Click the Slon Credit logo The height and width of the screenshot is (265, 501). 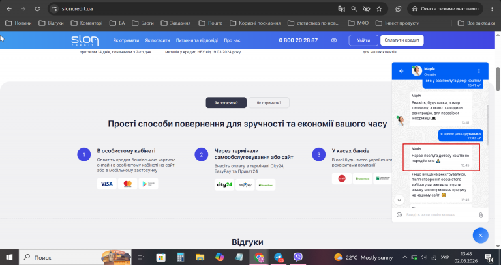click(85, 40)
